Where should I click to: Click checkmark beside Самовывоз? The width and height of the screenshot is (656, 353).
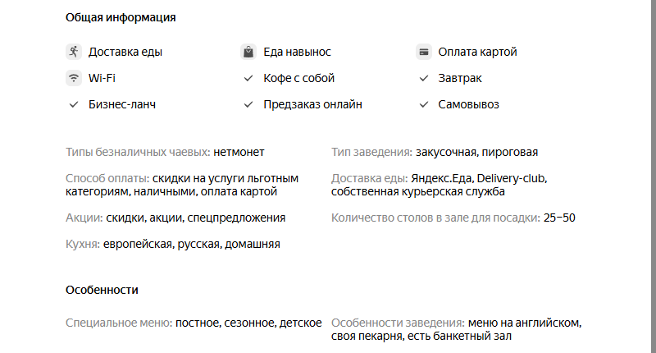click(x=424, y=105)
